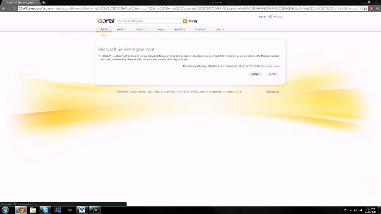This screenshot has height=214, width=381.
Task: Click the Accept button
Action: 256,74
